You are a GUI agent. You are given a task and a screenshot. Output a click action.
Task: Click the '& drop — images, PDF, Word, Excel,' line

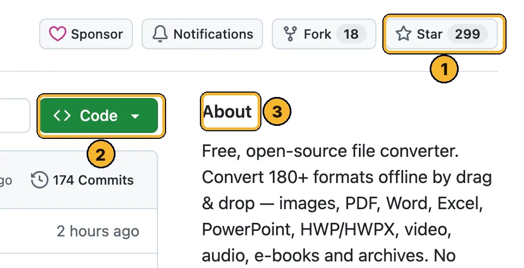342,204
